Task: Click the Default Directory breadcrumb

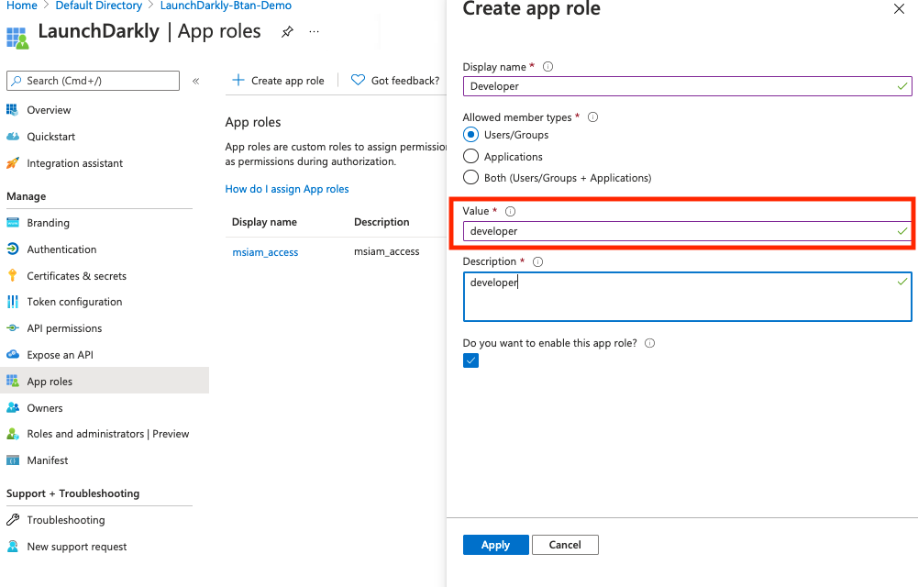Action: [x=99, y=6]
